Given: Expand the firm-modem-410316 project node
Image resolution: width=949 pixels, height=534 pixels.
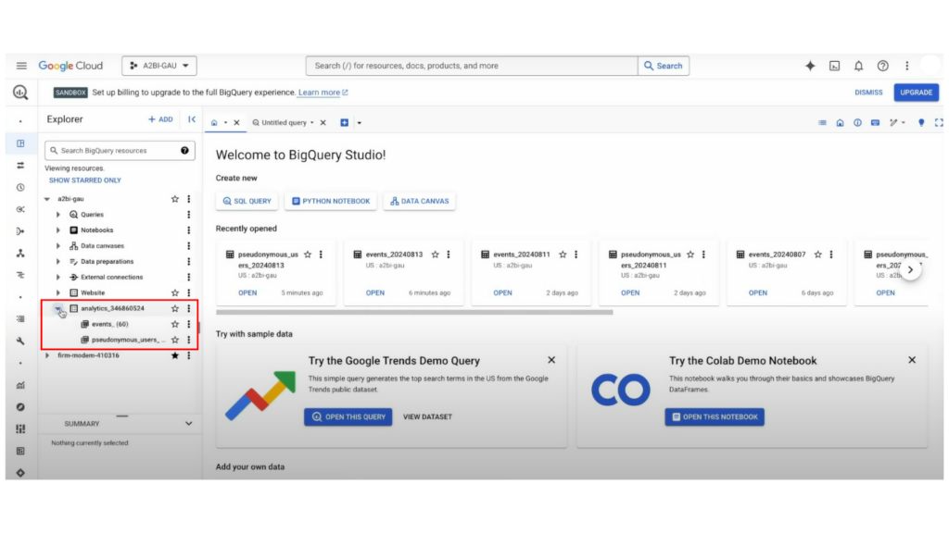Looking at the screenshot, I should 47,355.
